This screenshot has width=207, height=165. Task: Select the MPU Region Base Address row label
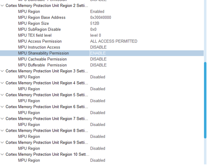point(42,17)
